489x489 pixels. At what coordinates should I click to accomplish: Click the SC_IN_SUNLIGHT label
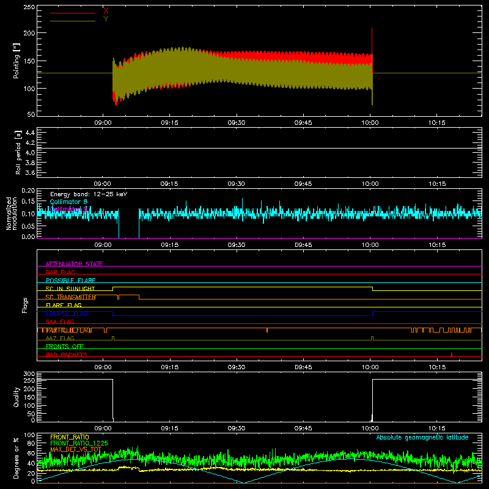coord(70,289)
